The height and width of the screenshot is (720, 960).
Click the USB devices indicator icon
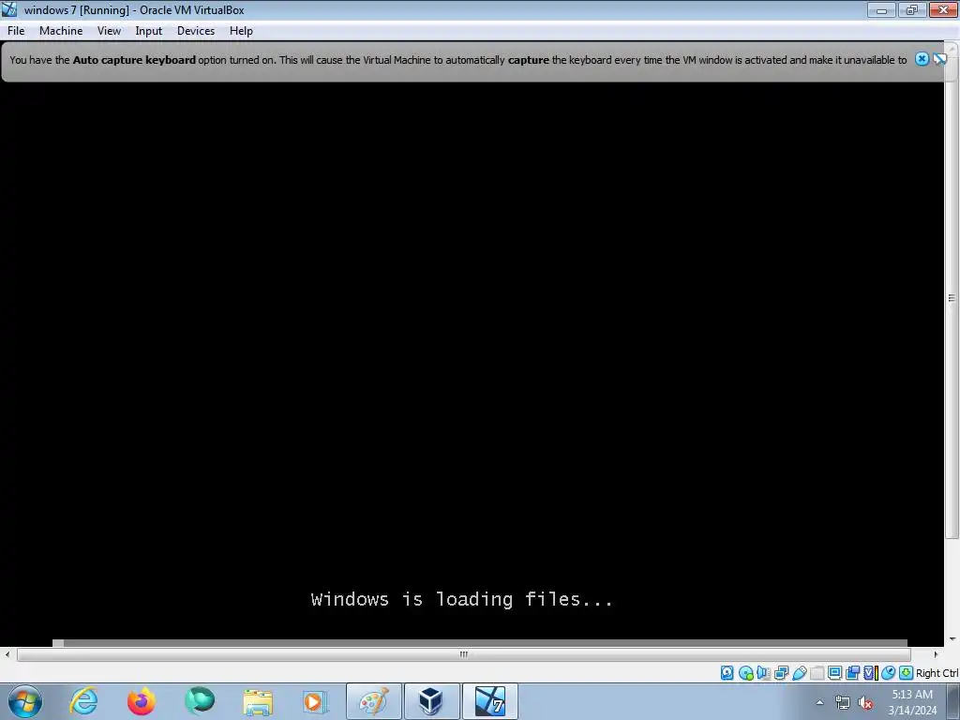point(799,673)
